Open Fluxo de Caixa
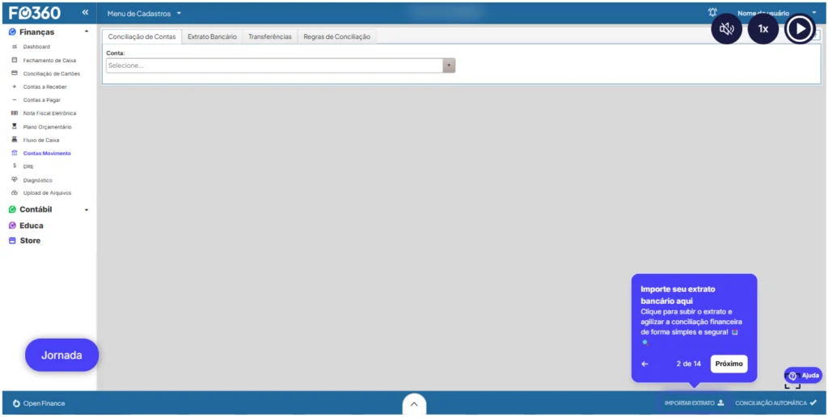Image resolution: width=828 pixels, height=417 pixels. (x=41, y=141)
